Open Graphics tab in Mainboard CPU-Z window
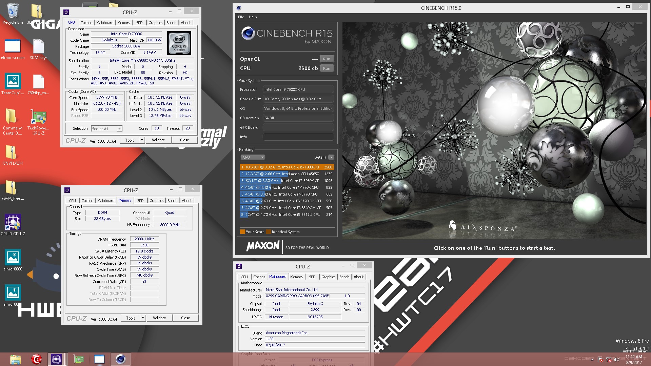Image resolution: width=651 pixels, height=366 pixels. 328,277
